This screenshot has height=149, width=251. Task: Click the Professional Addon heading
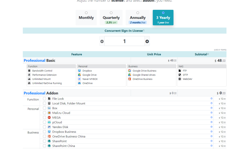41,93
